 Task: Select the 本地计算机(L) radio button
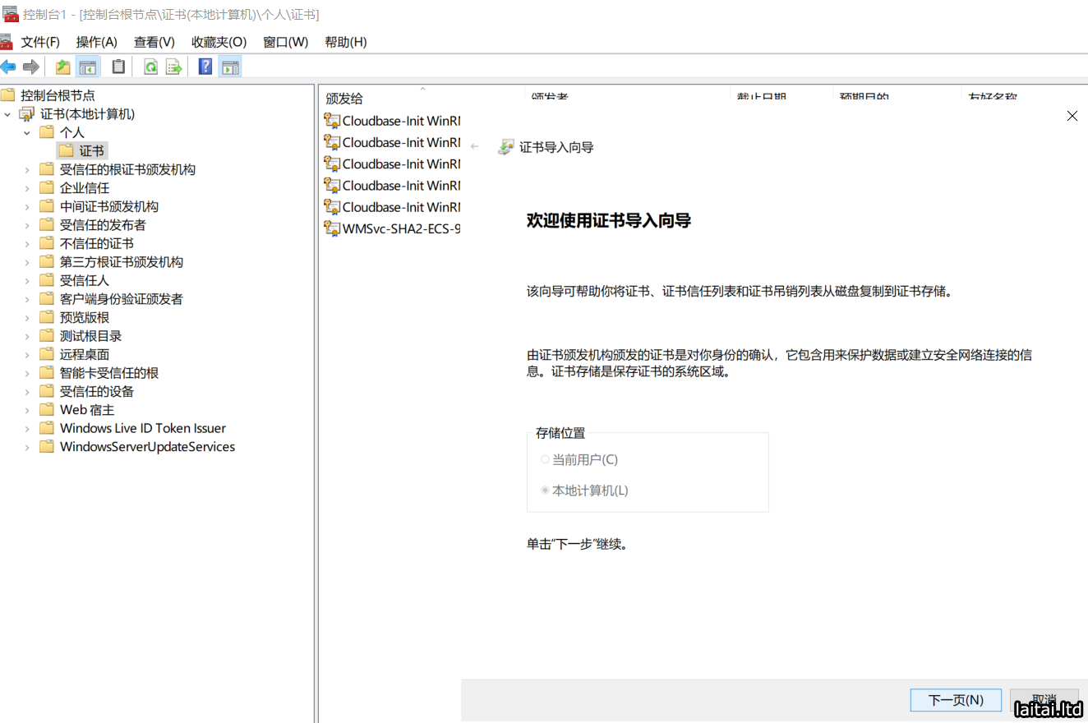click(x=545, y=490)
